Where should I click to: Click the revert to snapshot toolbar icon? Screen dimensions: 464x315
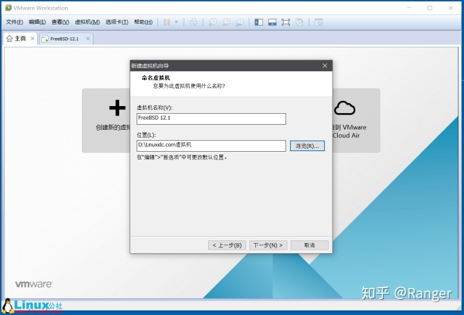coord(226,22)
